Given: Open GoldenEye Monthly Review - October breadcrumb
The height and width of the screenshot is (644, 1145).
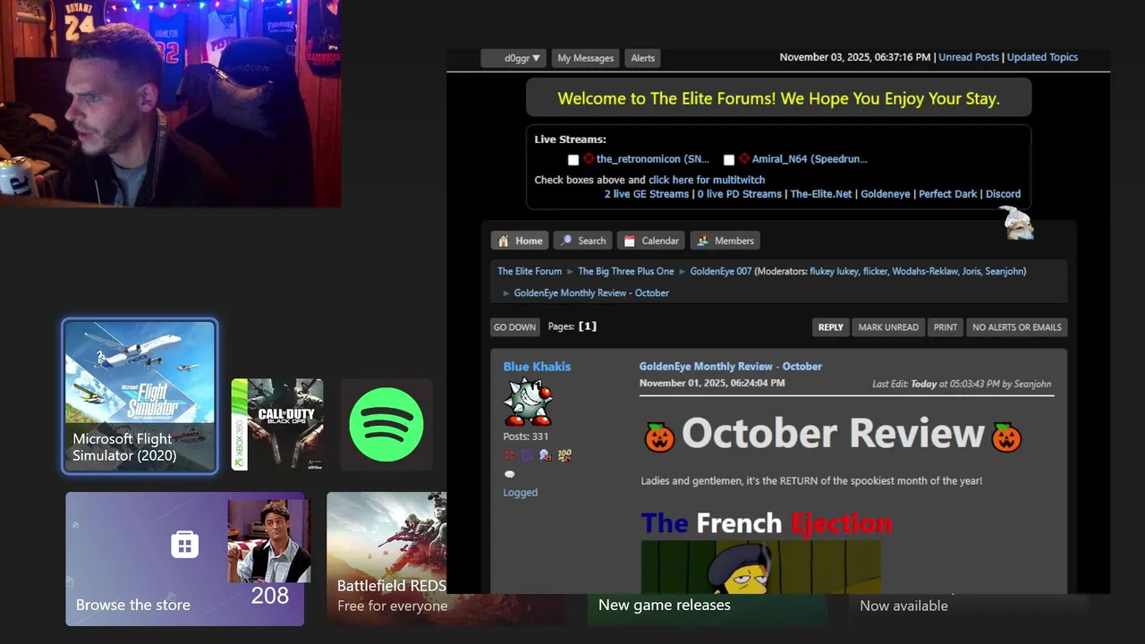Looking at the screenshot, I should point(591,292).
